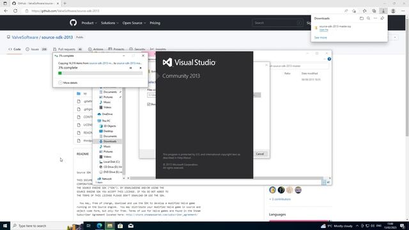
Task: Go back in the Edge browser
Action: tap(6, 11)
